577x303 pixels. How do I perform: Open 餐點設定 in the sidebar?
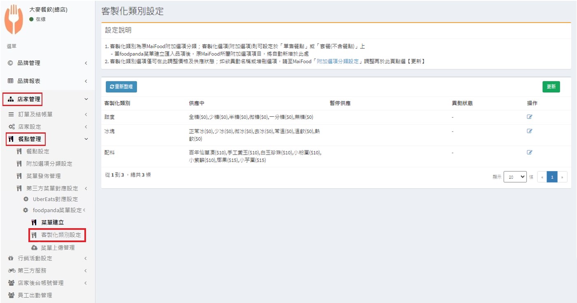tap(38, 151)
